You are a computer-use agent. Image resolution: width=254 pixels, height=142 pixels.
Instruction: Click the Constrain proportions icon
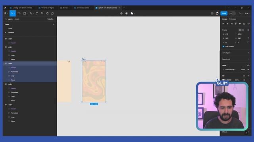point(248,38)
